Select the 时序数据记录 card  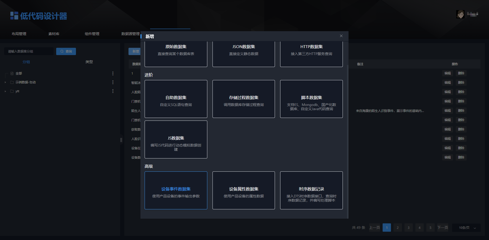coord(311,190)
